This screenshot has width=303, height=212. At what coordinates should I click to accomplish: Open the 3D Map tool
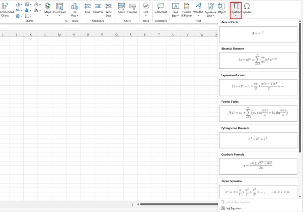click(x=75, y=9)
